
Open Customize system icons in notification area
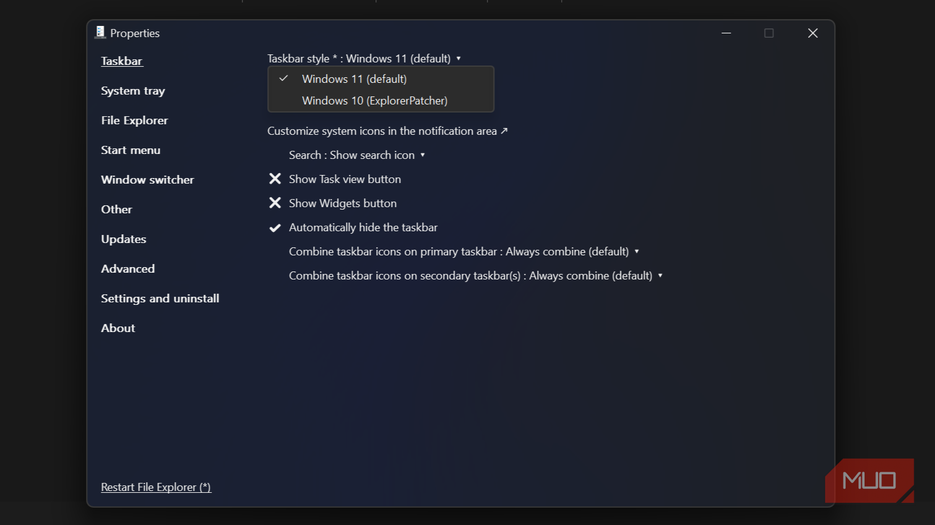click(x=382, y=131)
